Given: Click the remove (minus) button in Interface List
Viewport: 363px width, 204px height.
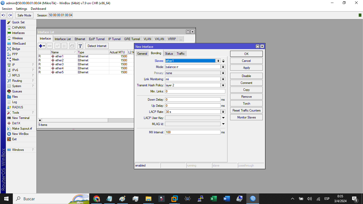Looking at the screenshot, I should (50, 46).
